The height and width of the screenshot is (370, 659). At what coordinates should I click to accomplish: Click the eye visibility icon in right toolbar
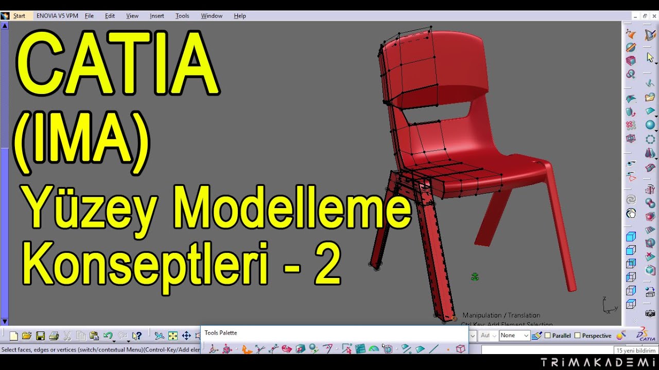pos(631,164)
